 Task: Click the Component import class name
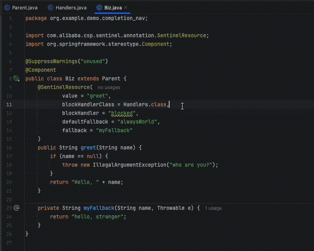tap(155, 44)
